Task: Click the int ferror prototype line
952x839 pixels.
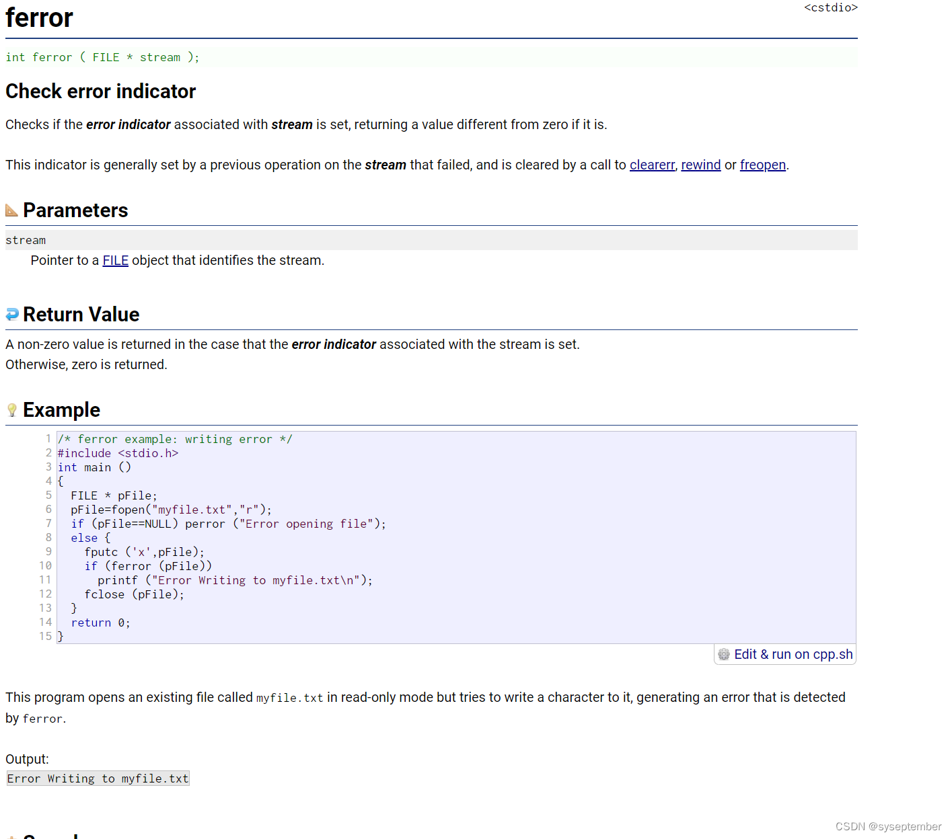Action: [x=102, y=57]
